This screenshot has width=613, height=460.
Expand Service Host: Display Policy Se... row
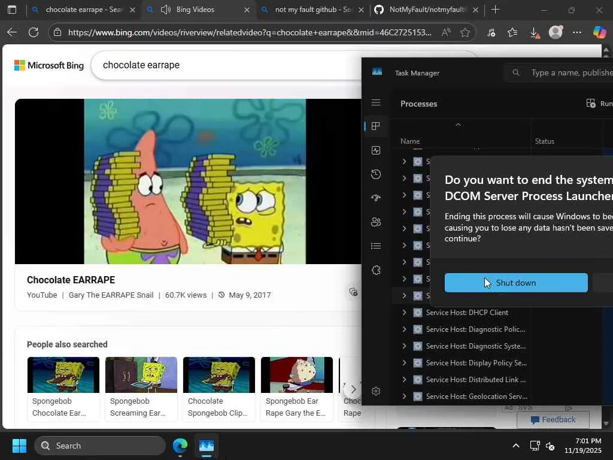(x=404, y=363)
